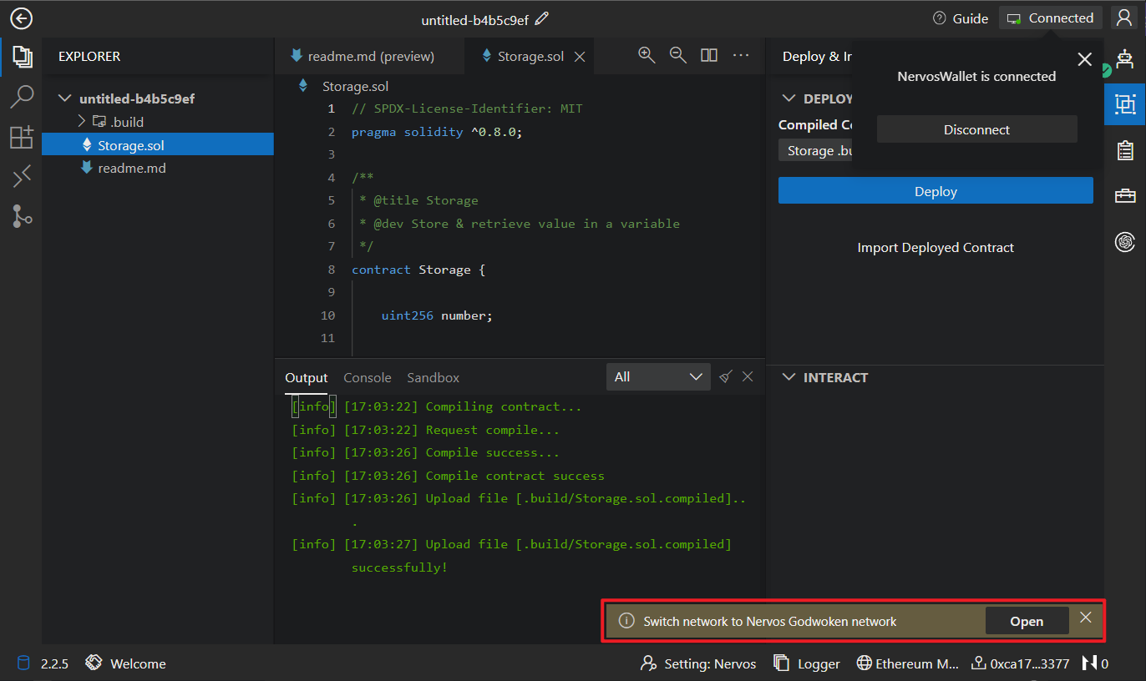The image size is (1146, 681).
Task: Click the Disconnect button
Action: [x=976, y=129]
